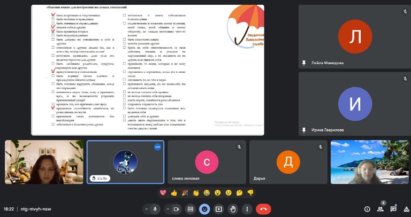411x217 pixels.
Task: Unpin Ирина Гаврилова tile
Action: click(x=304, y=130)
